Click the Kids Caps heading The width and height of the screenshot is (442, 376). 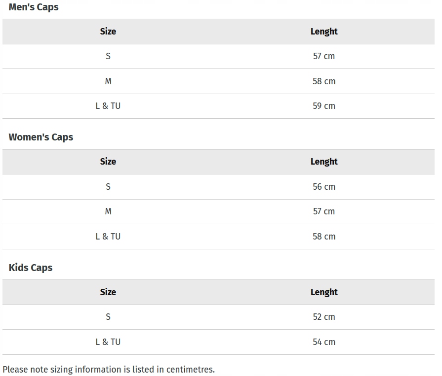[31, 268]
